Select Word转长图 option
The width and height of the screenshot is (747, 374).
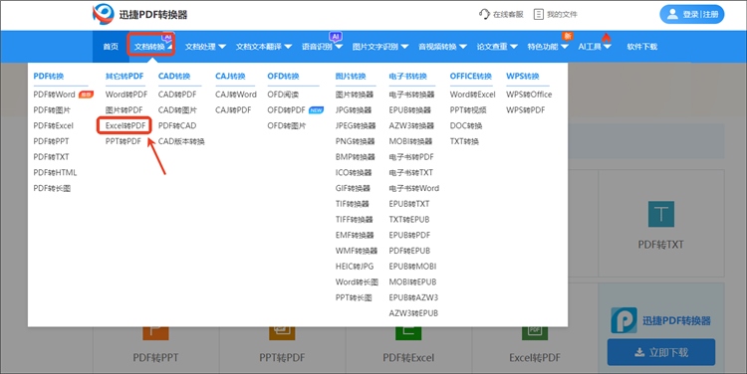(x=357, y=282)
